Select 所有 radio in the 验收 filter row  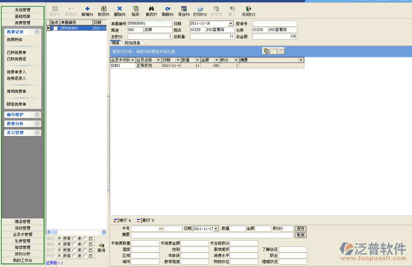[60, 238]
